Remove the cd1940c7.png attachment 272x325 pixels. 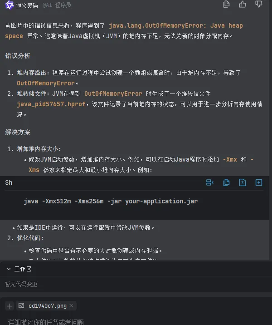coord(71,305)
